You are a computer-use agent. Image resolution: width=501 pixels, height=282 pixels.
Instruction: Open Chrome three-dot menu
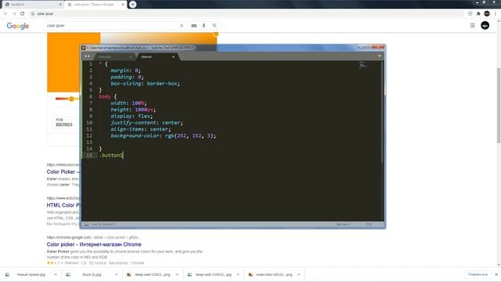pyautogui.click(x=496, y=14)
